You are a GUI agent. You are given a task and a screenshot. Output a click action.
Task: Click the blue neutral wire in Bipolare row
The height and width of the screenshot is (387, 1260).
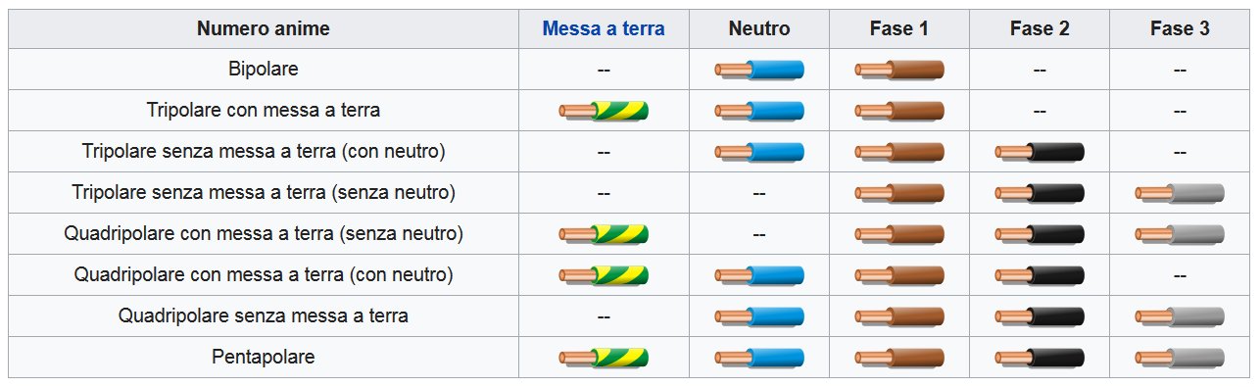click(x=759, y=70)
